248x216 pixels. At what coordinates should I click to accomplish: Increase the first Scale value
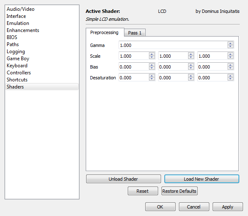[152, 54]
